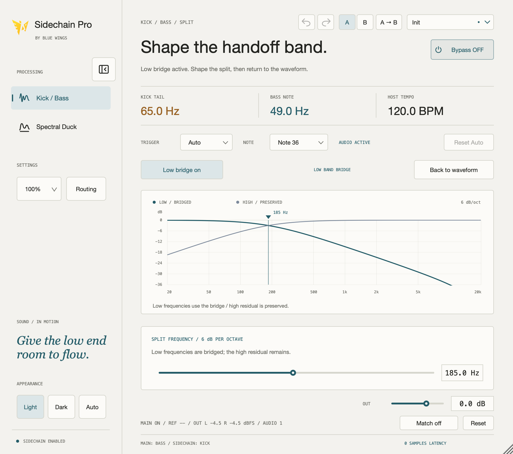Click the 49.0 Hz bass note value

pos(289,111)
